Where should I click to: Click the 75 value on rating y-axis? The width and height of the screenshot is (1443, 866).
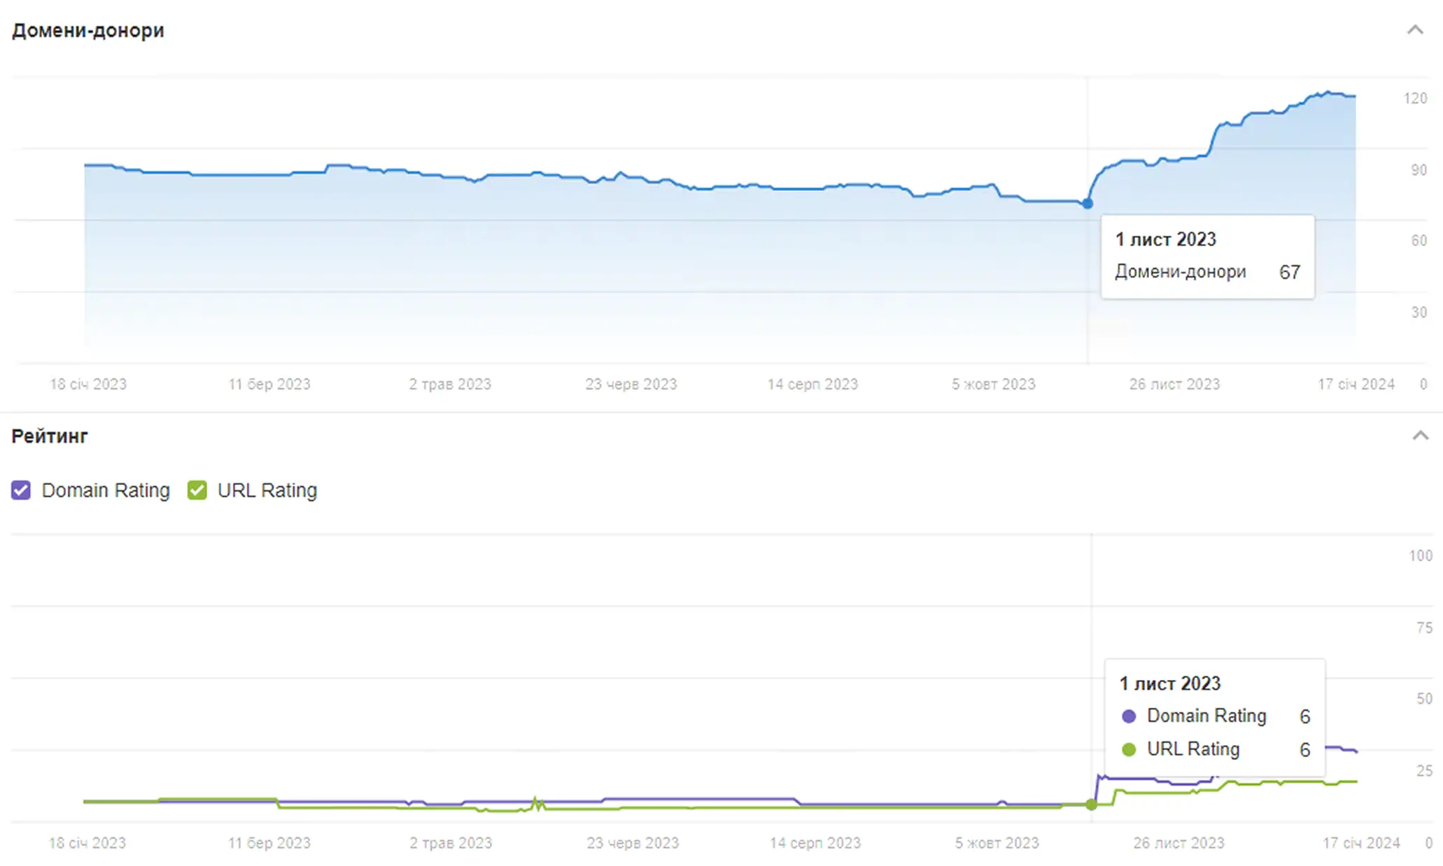pos(1424,627)
